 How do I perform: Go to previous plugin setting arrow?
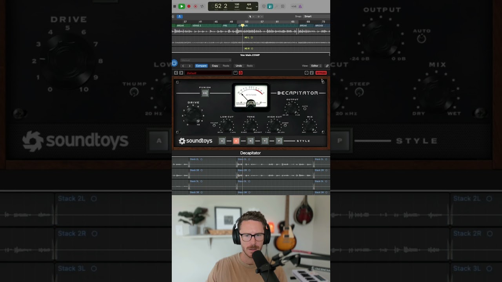(183, 66)
